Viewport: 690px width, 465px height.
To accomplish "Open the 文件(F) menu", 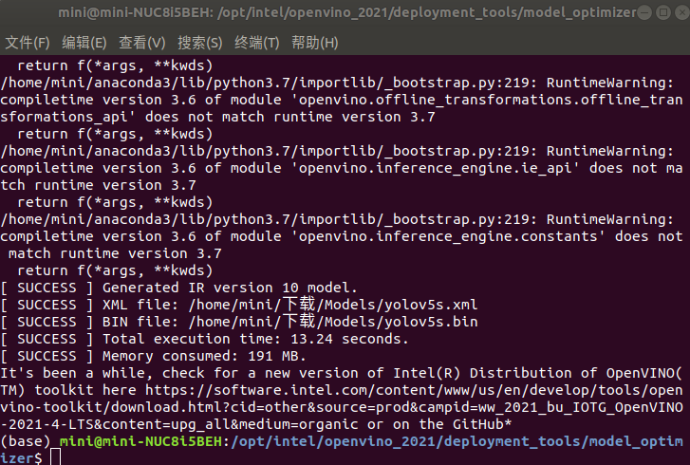I will pyautogui.click(x=28, y=43).
